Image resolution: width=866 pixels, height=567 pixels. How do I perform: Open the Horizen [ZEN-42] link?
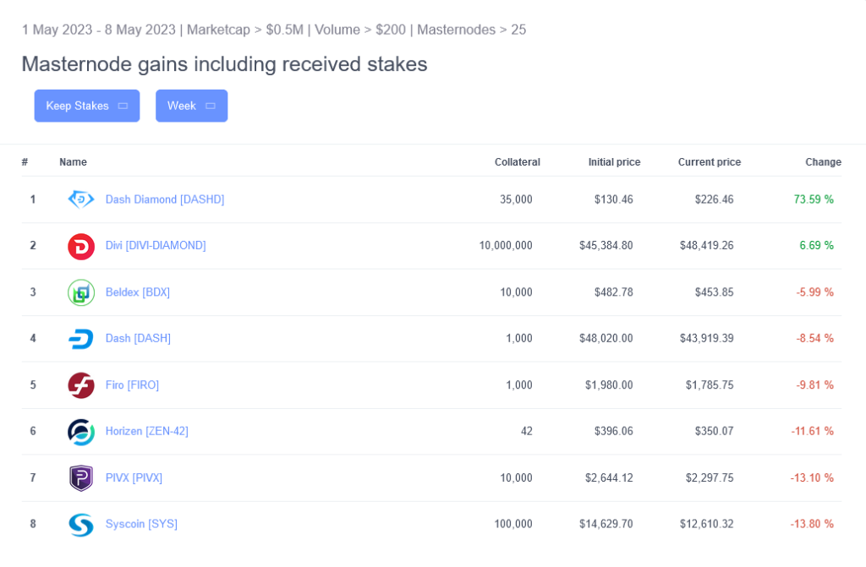point(147,431)
